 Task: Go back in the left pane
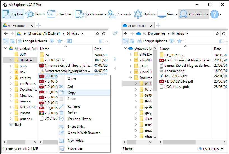pyautogui.click(x=6, y=34)
